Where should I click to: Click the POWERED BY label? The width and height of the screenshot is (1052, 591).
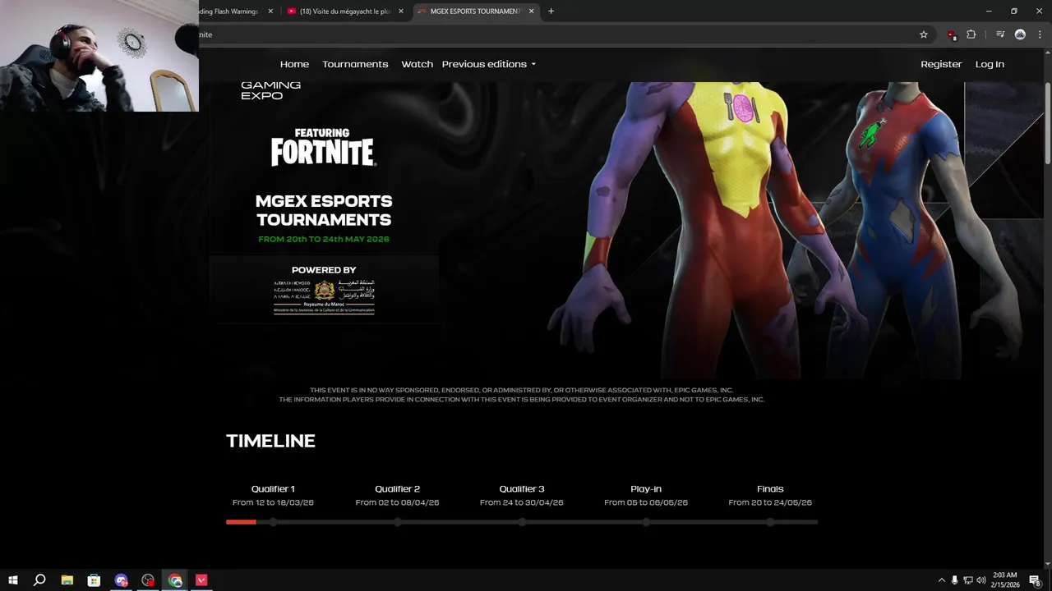click(x=324, y=270)
